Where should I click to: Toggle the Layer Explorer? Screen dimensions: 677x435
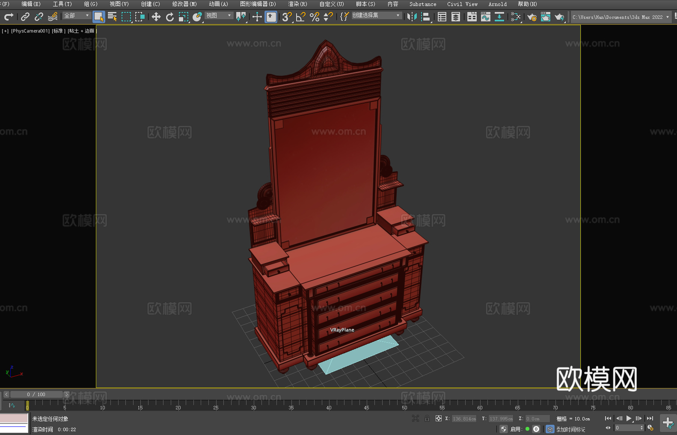coord(456,17)
